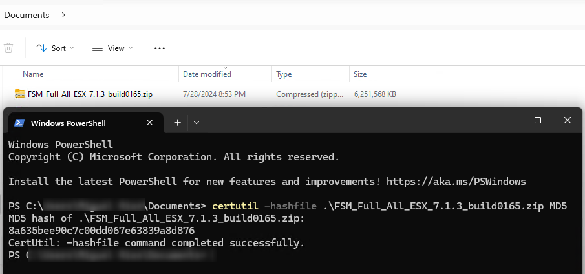Viewport: 585px width, 274px height.
Task: Close the Windows PowerShell tab
Action: (150, 122)
